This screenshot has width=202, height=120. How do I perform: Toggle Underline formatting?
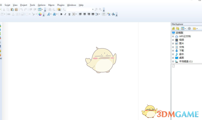(x=70, y=14)
